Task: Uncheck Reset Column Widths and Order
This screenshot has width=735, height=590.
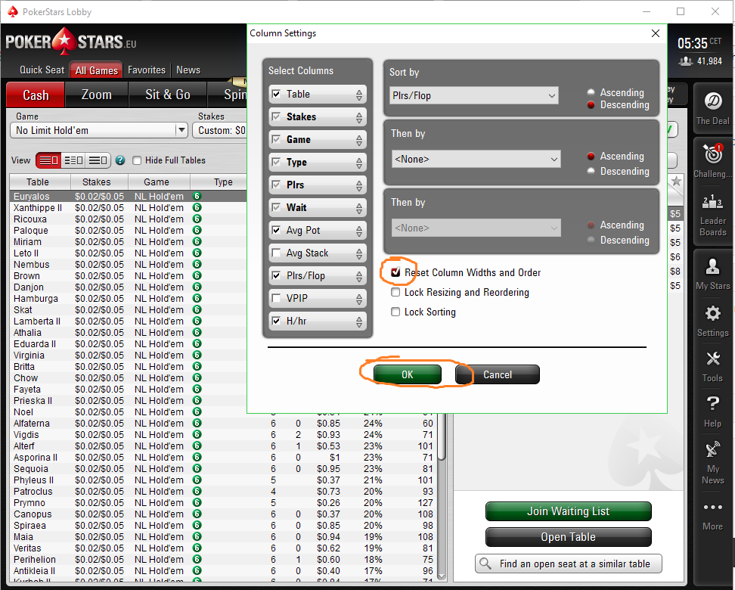Action: coord(395,272)
